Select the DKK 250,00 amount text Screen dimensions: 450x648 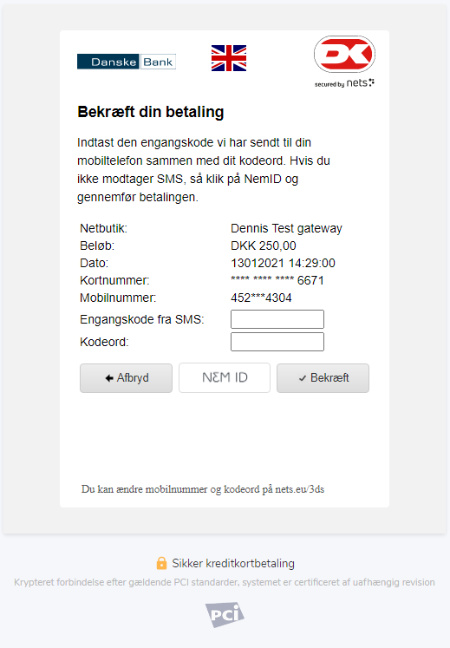pyautogui.click(x=264, y=245)
